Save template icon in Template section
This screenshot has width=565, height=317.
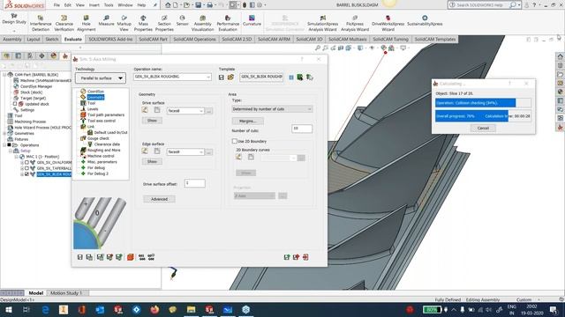click(x=222, y=77)
